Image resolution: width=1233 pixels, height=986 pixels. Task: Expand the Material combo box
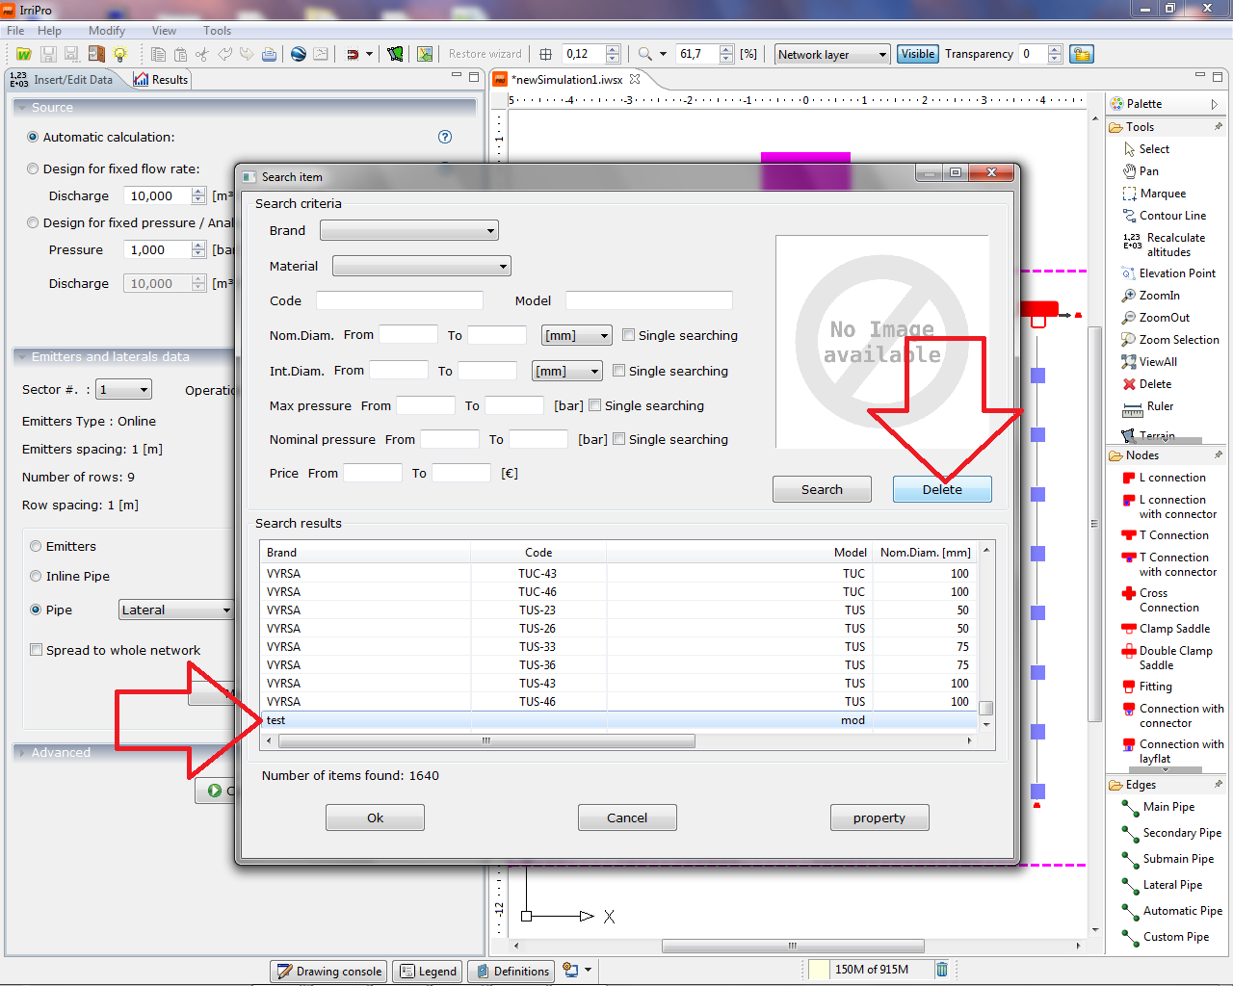421,267
